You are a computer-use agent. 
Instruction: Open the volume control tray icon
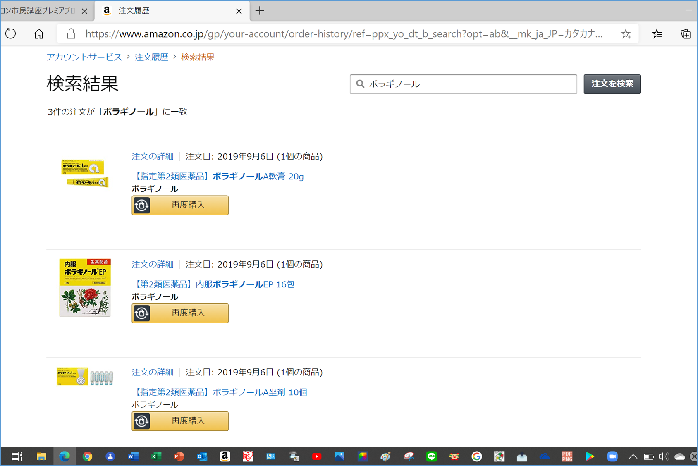click(664, 457)
